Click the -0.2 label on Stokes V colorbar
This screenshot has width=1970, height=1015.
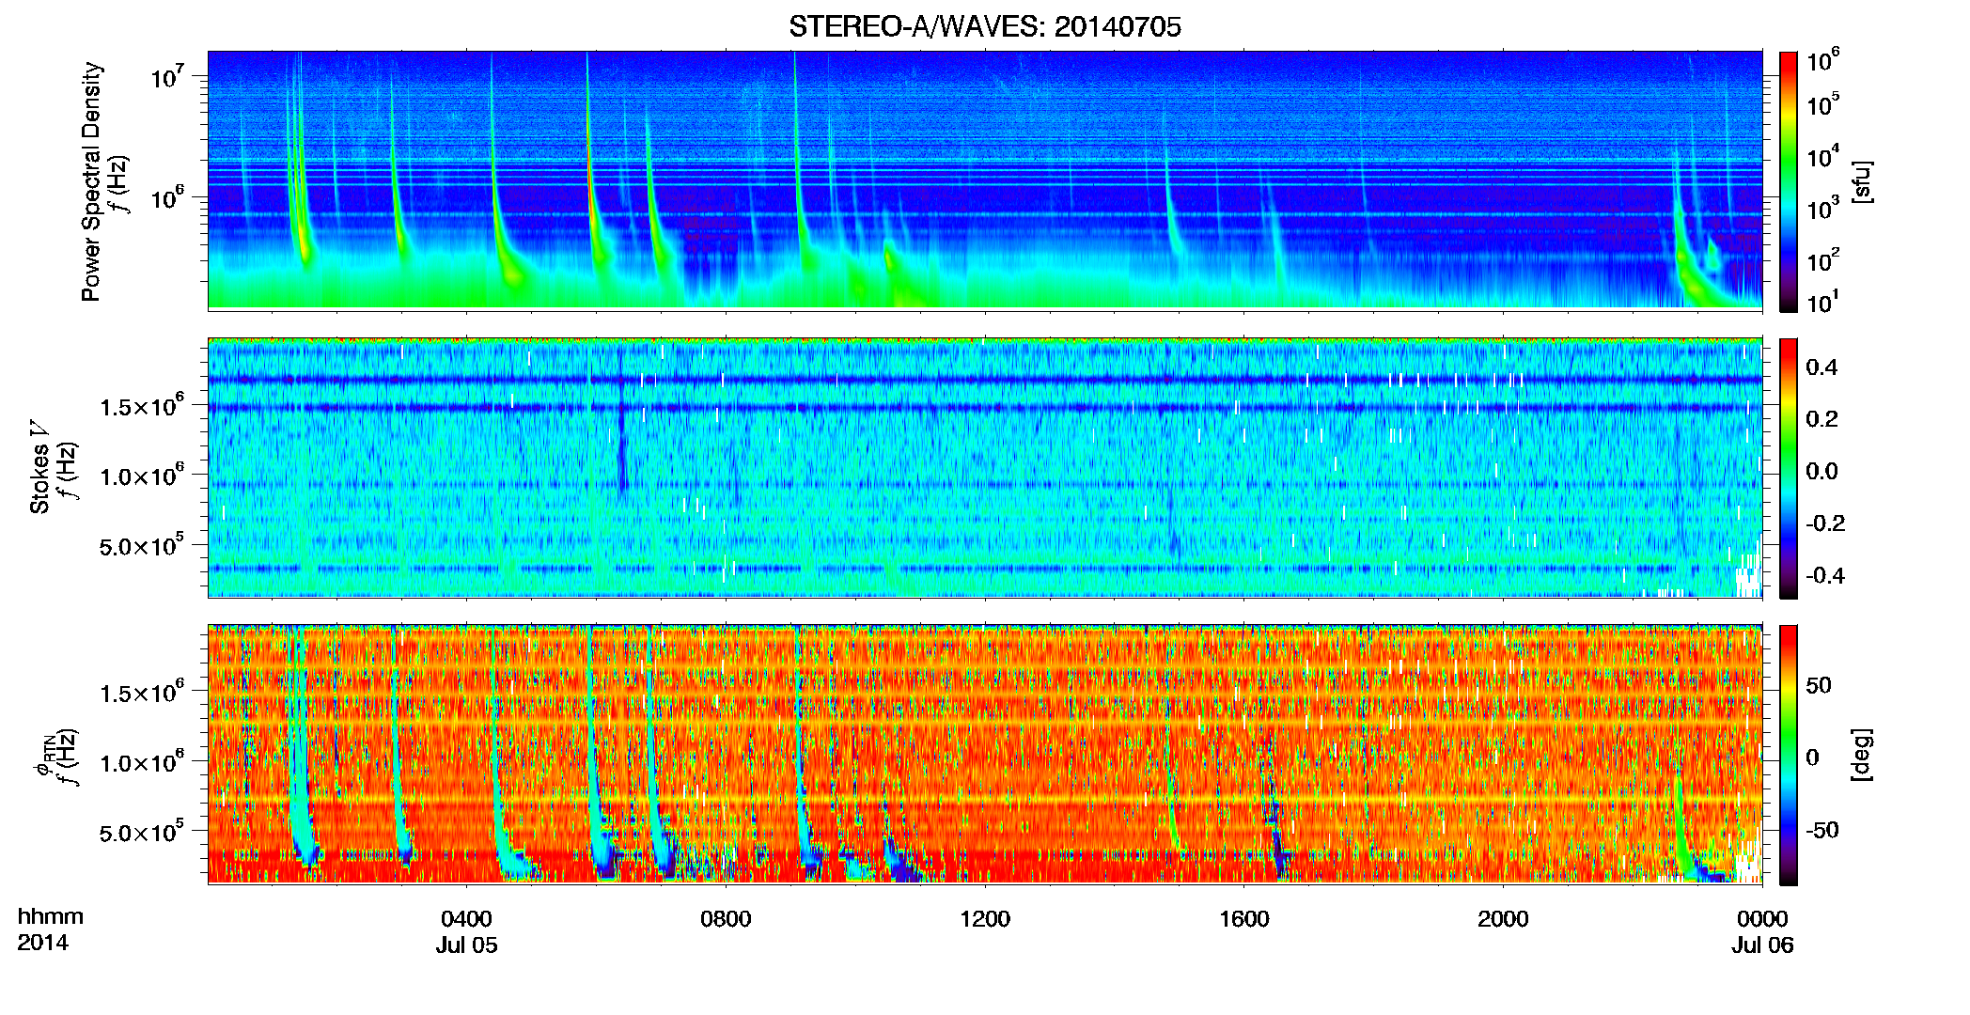pos(1825,523)
